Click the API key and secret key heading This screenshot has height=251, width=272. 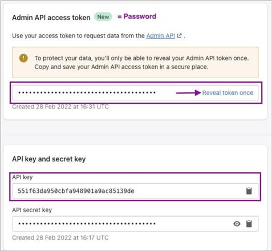49,159
